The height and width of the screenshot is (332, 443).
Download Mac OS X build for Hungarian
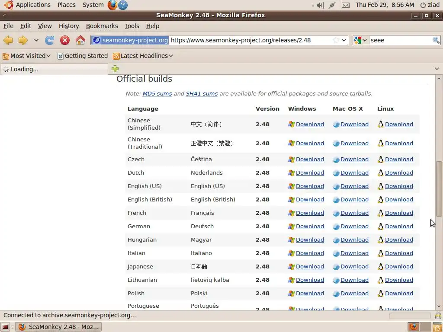pyautogui.click(x=354, y=239)
